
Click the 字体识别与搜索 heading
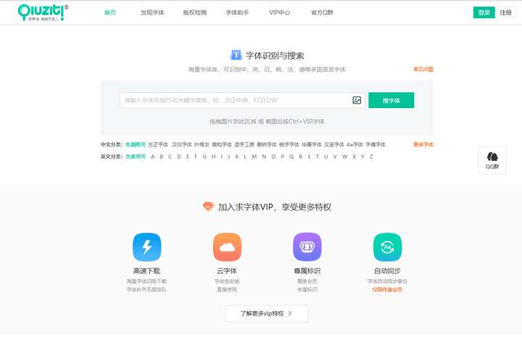click(x=275, y=56)
